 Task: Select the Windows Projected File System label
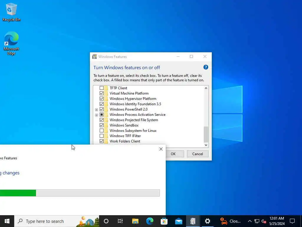134,120
